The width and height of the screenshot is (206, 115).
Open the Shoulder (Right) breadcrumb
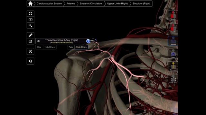[141, 4]
